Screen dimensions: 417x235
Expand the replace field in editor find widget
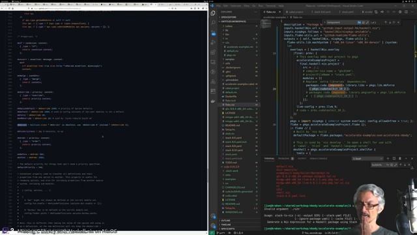pyautogui.click(x=324, y=23)
